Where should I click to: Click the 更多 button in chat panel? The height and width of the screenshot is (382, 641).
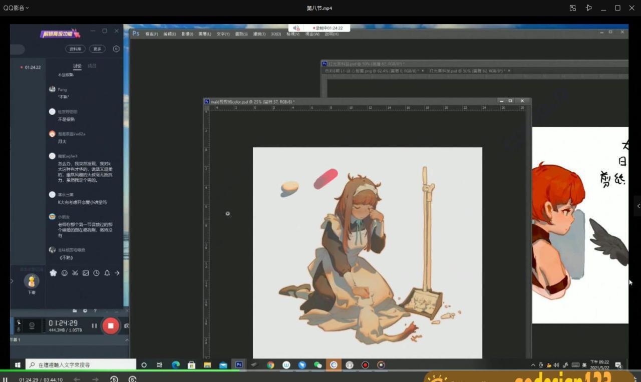click(x=97, y=49)
